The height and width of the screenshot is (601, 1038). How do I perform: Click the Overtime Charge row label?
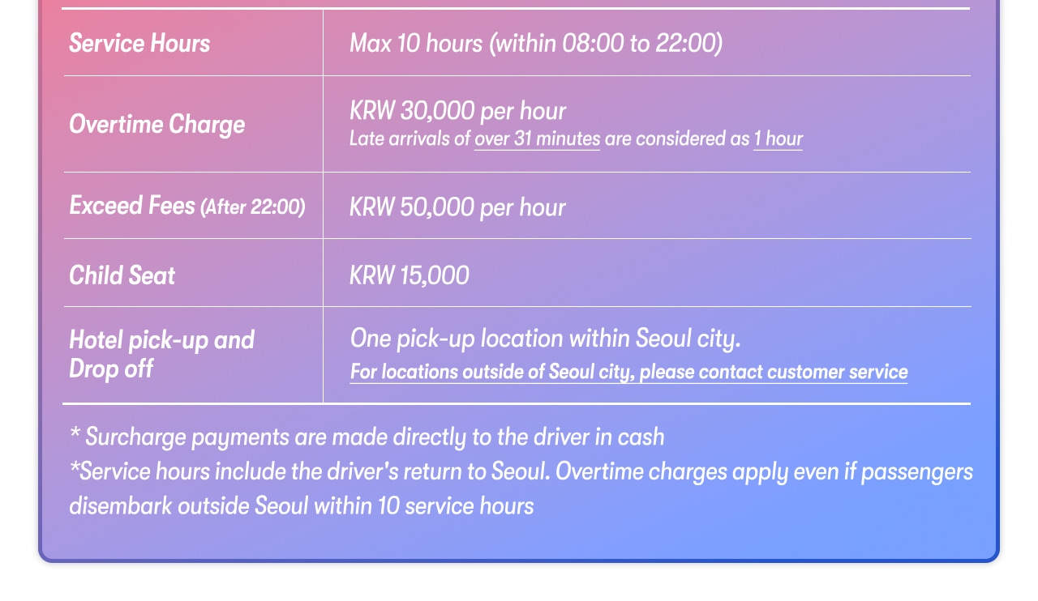click(157, 124)
